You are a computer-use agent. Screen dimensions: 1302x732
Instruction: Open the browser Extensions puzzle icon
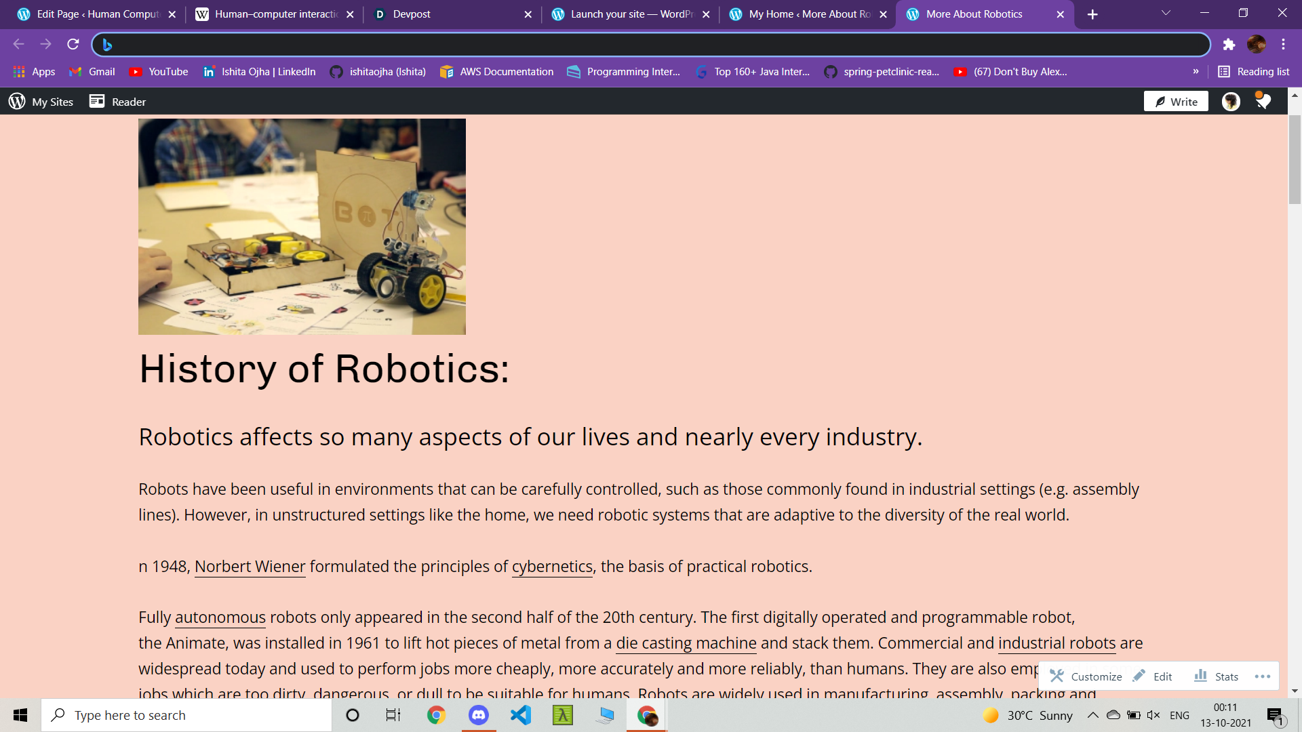tap(1229, 45)
